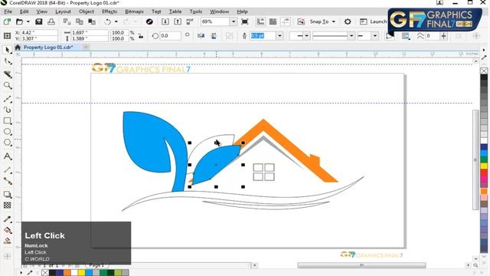The height and width of the screenshot is (276, 490).
Task: Click the object width field
Action: [89, 32]
